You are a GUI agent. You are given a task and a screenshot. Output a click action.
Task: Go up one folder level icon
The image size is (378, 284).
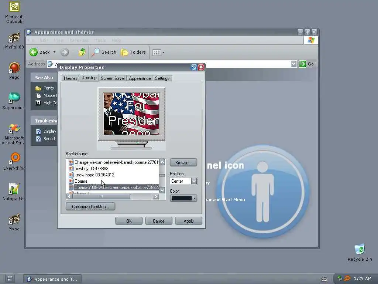click(x=82, y=52)
